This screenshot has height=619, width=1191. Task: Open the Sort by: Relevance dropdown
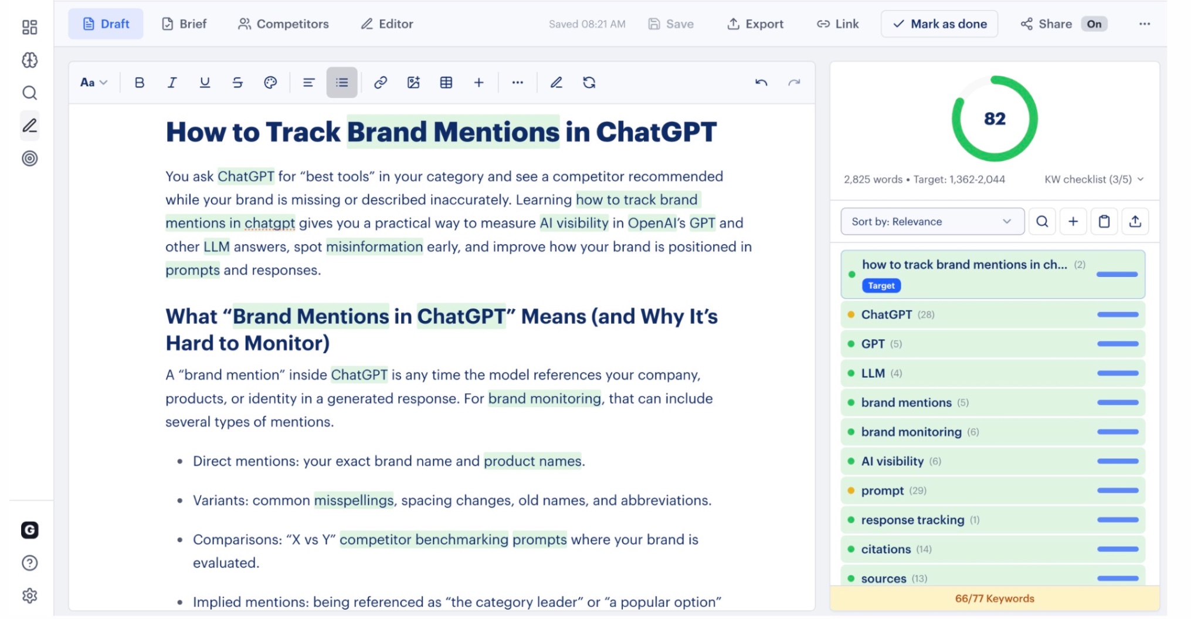[x=932, y=222]
